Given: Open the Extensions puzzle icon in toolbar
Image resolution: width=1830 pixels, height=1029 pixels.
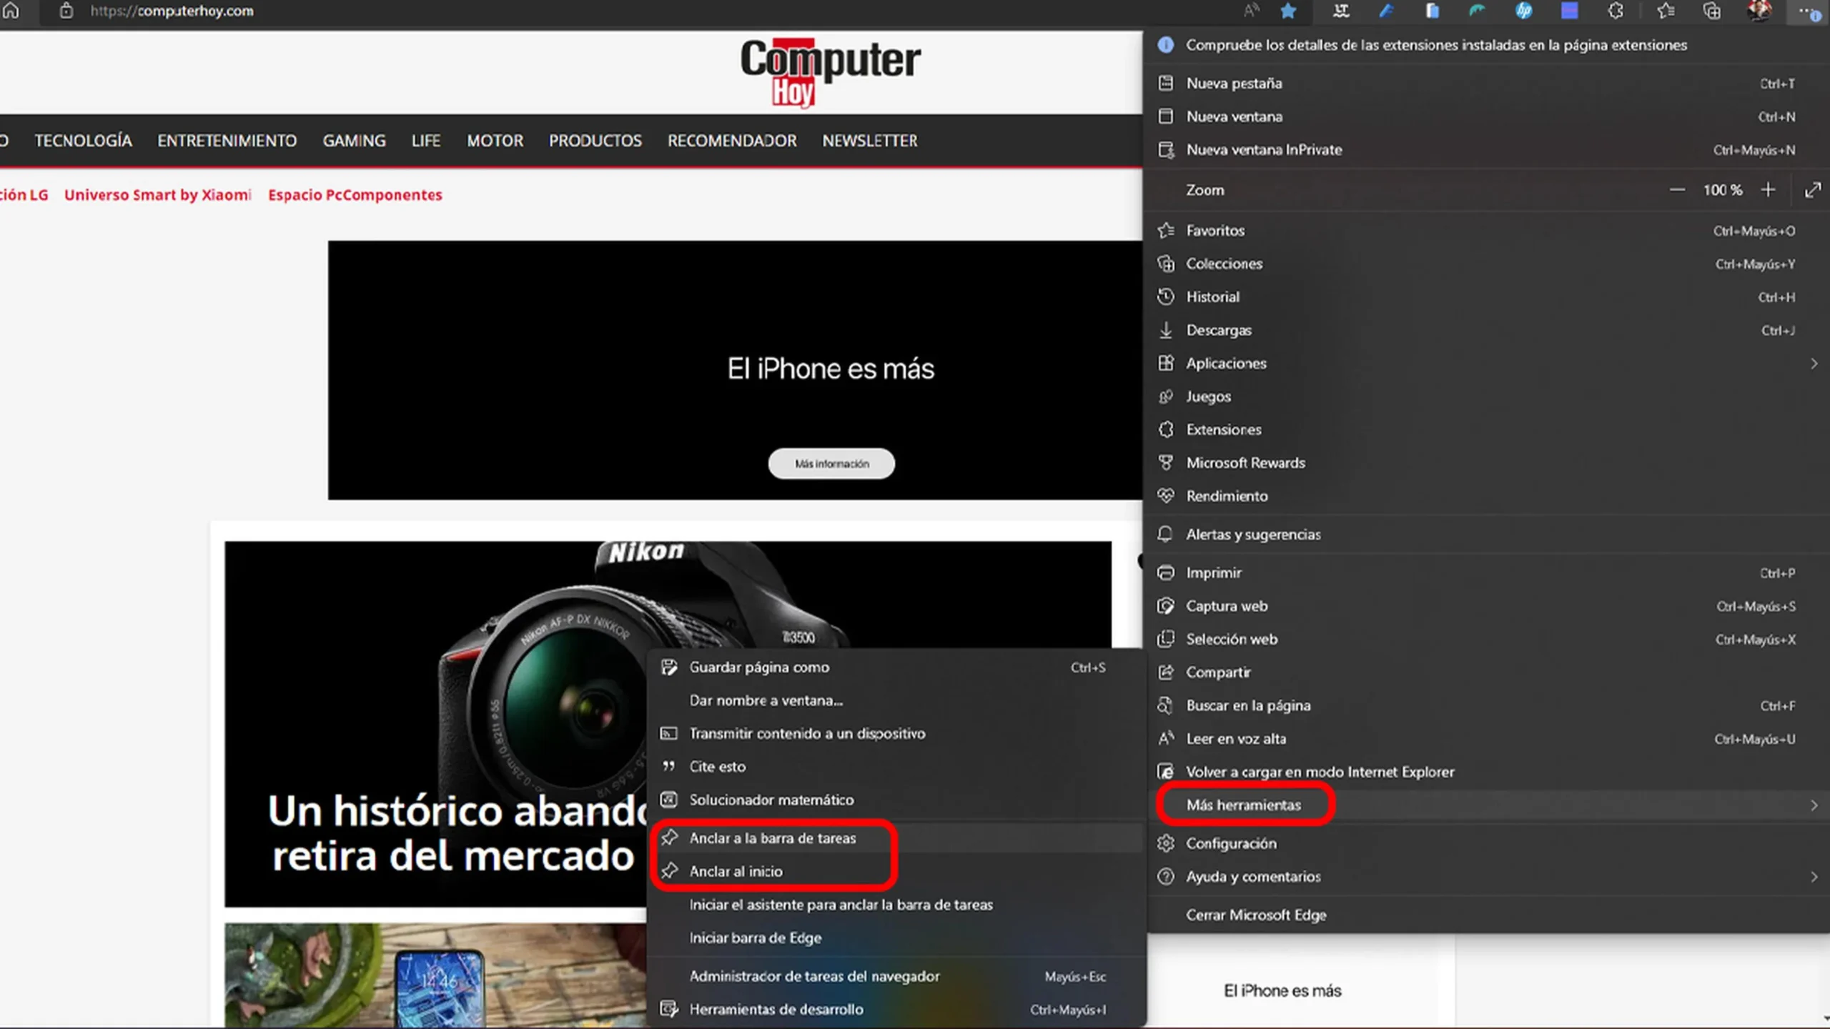Looking at the screenshot, I should coord(1616,11).
